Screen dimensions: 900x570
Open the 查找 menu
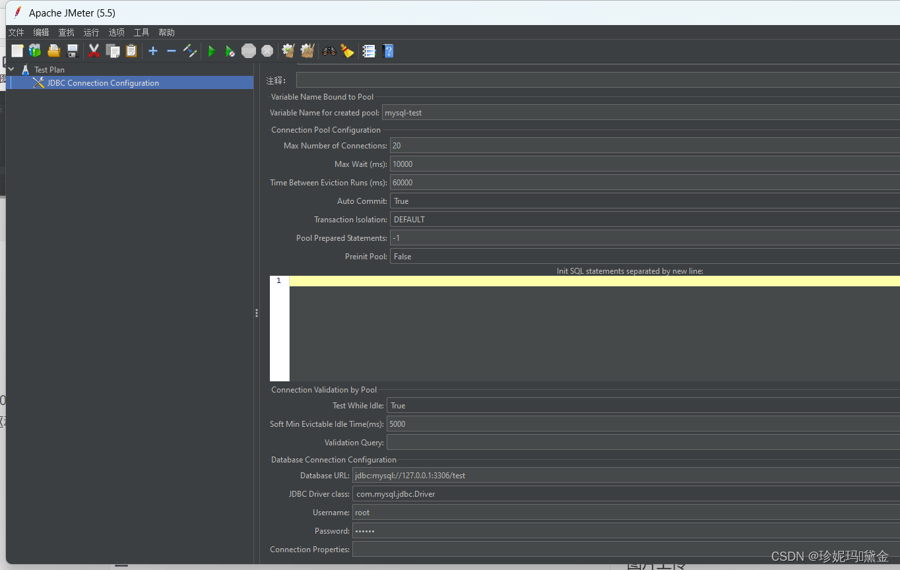(66, 32)
